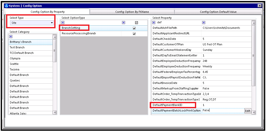Select Tacoma in the category list
Image resolution: width=267 pixels, height=132 pixels.
[30, 69]
